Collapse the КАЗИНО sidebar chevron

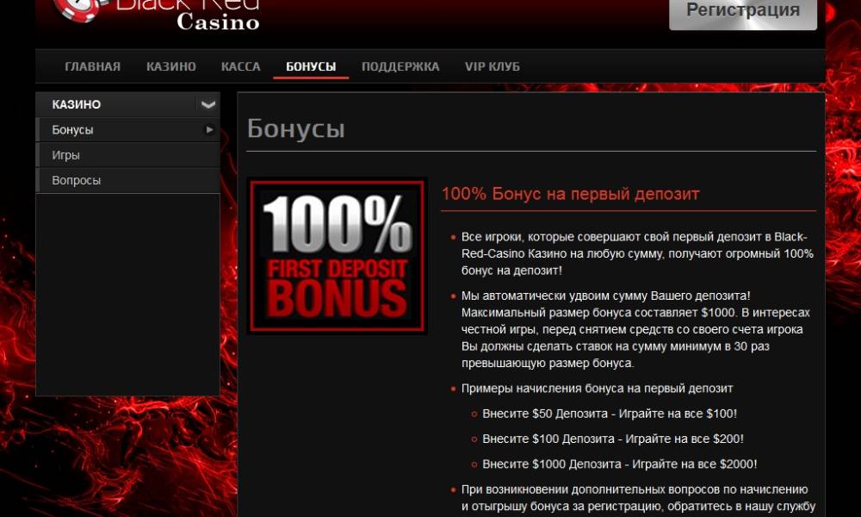click(x=208, y=104)
